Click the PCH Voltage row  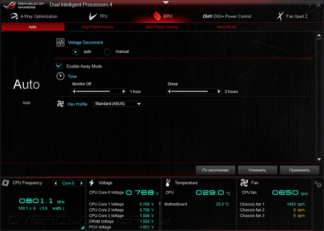pyautogui.click(x=121, y=227)
